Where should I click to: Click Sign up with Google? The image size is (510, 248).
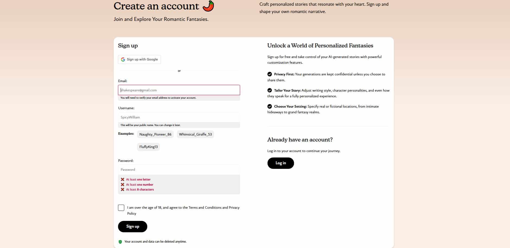pos(139,59)
